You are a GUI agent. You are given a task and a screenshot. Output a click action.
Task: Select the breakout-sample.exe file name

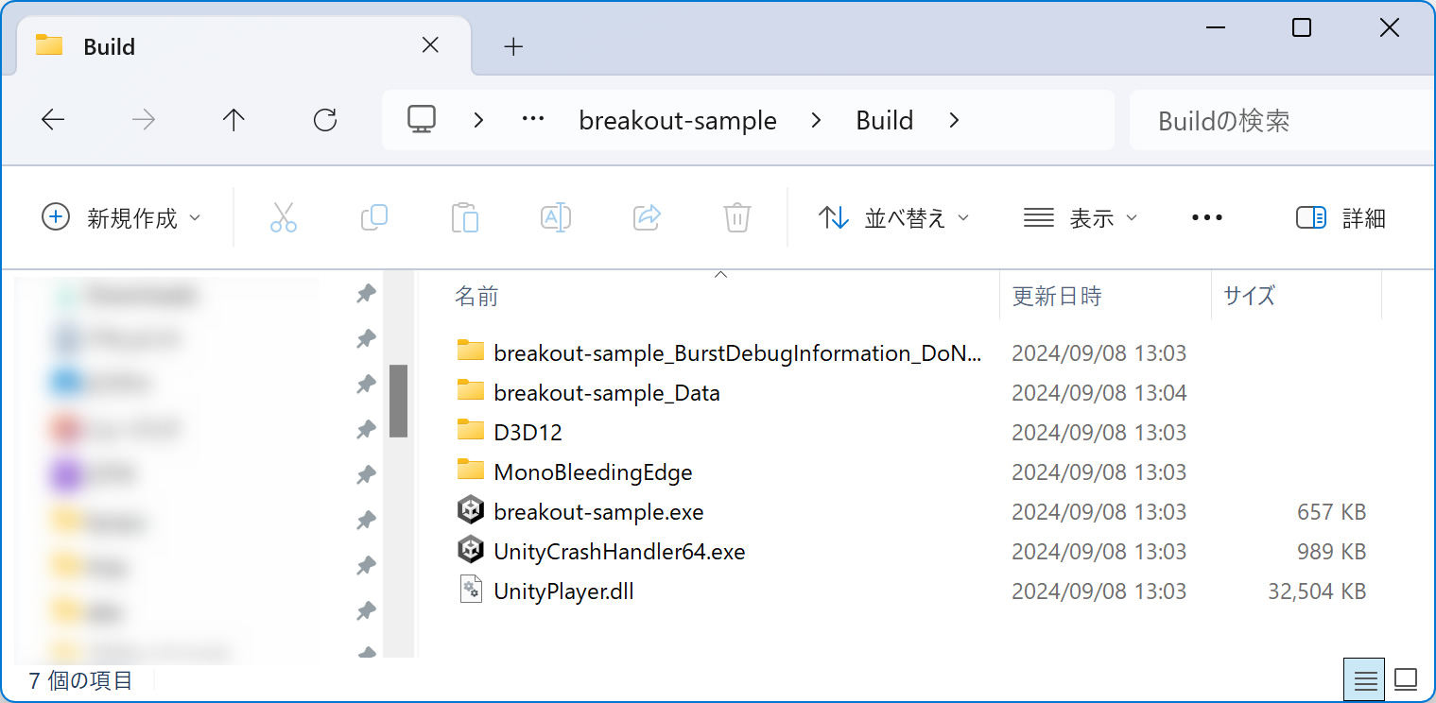tap(598, 512)
